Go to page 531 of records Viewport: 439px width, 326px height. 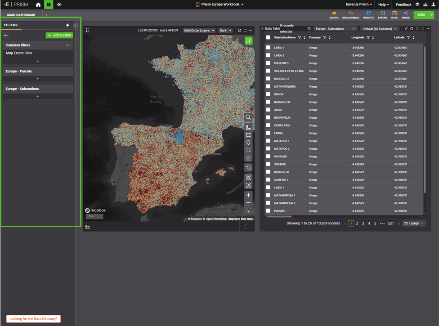point(391,223)
